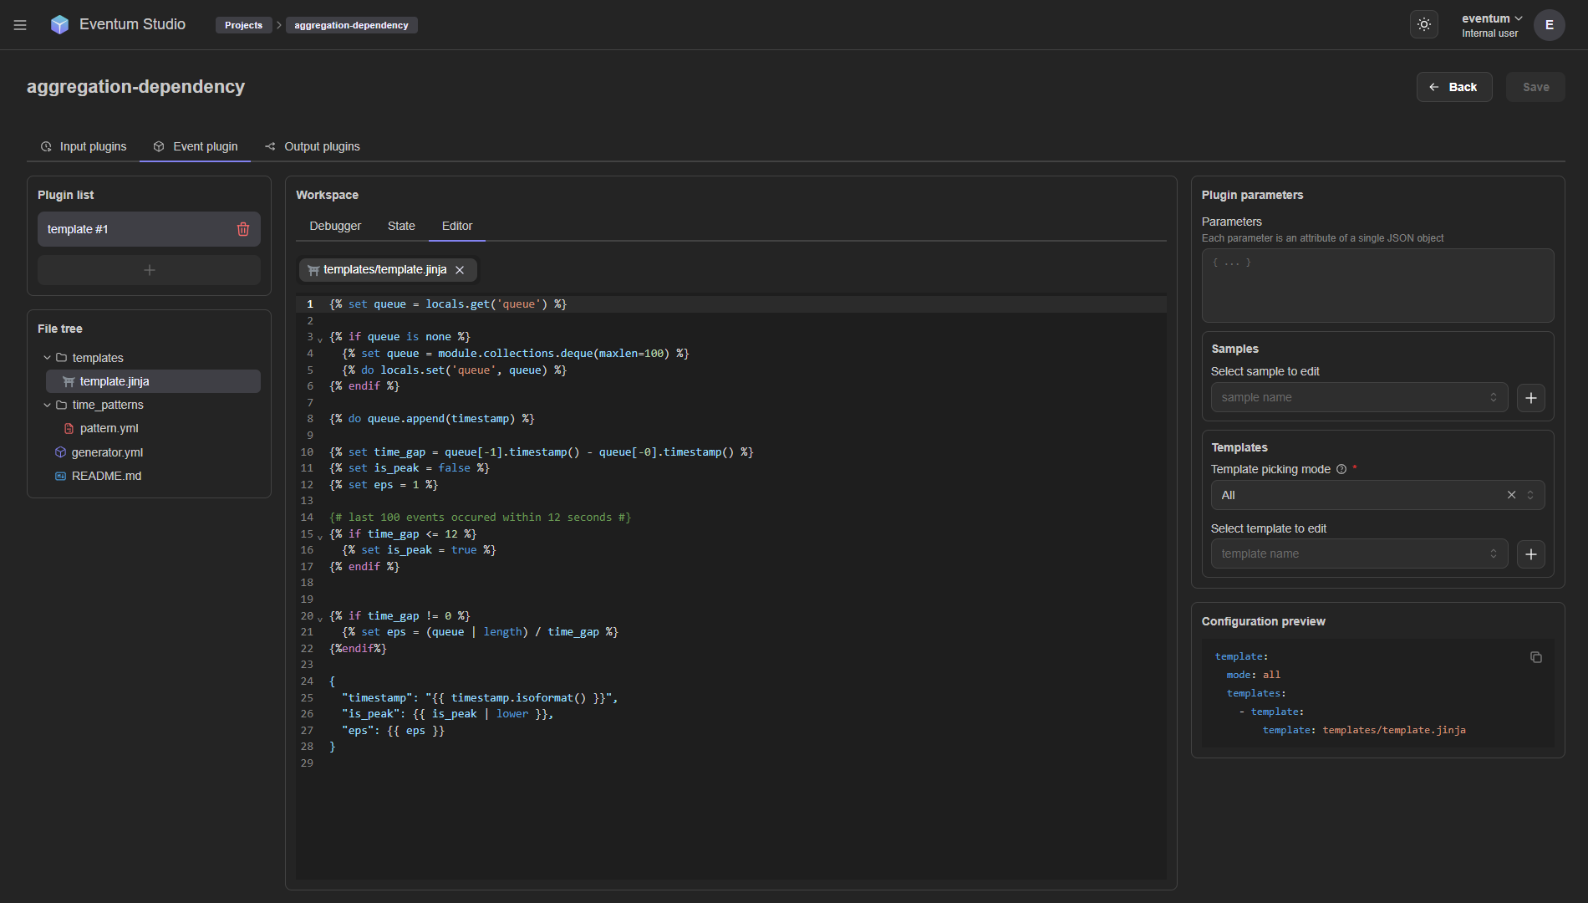Screen dimensions: 1588x903
Task: Add a new sample with plus icon
Action: click(1530, 398)
